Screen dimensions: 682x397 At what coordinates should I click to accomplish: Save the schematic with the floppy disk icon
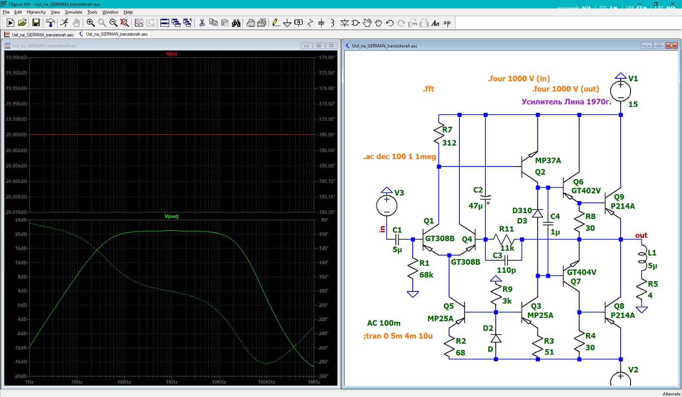36,23
